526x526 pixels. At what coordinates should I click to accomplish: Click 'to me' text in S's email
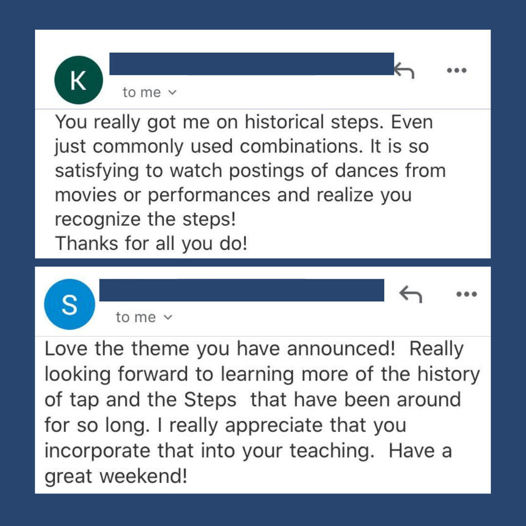click(135, 318)
